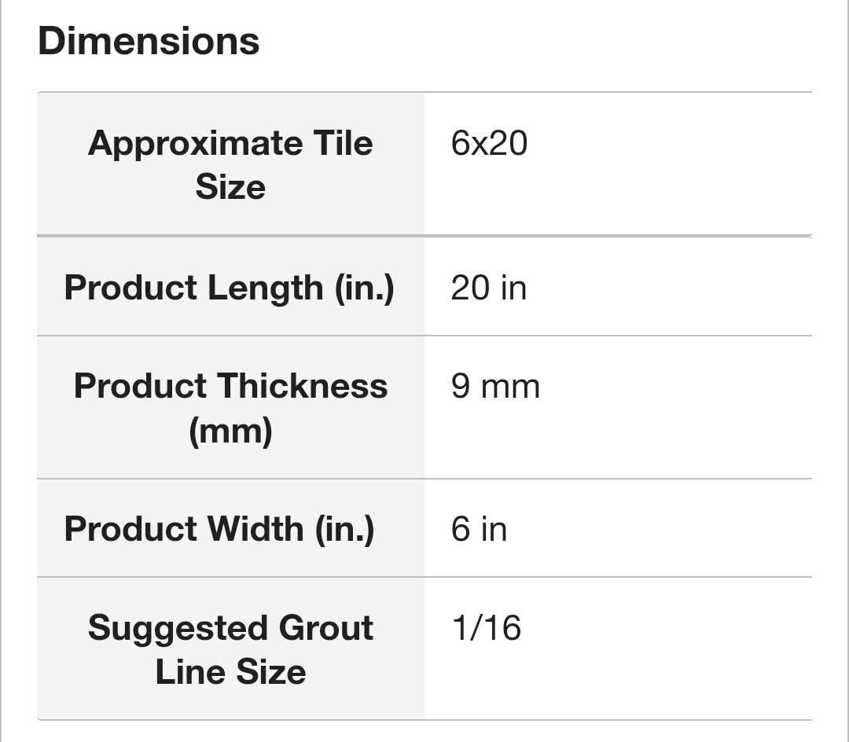Click the "(in.)" unit beside Product Width
The width and height of the screenshot is (849, 742).
pos(344,528)
